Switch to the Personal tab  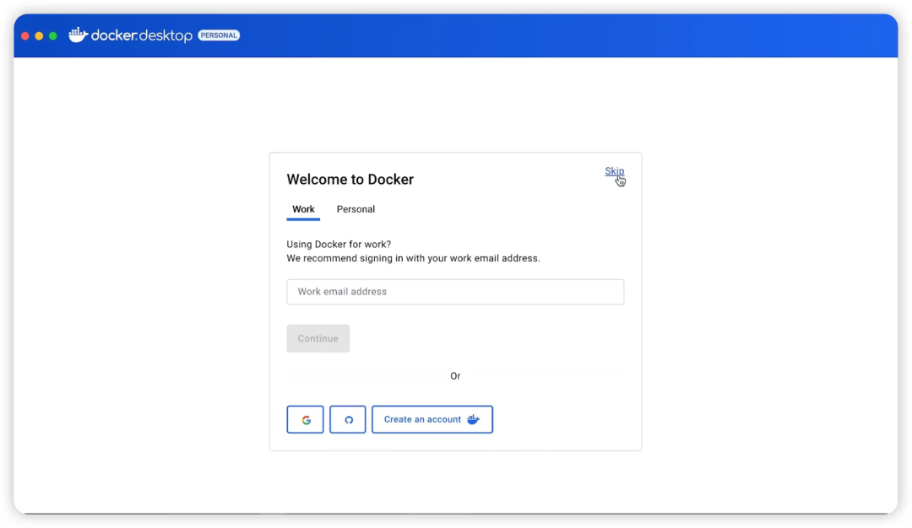click(356, 209)
